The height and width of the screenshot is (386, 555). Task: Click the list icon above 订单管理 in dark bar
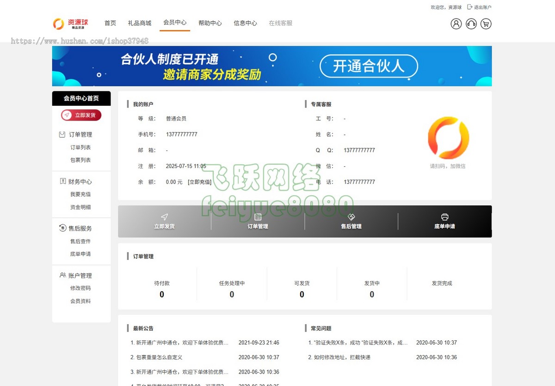[258, 217]
